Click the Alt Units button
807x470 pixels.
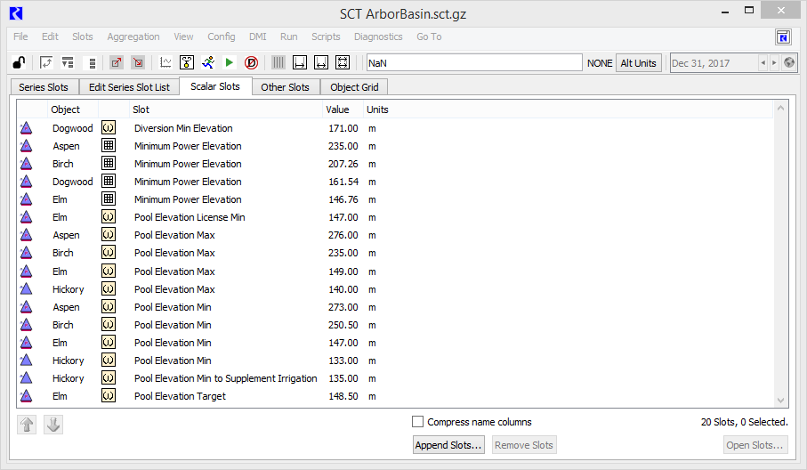coord(639,63)
